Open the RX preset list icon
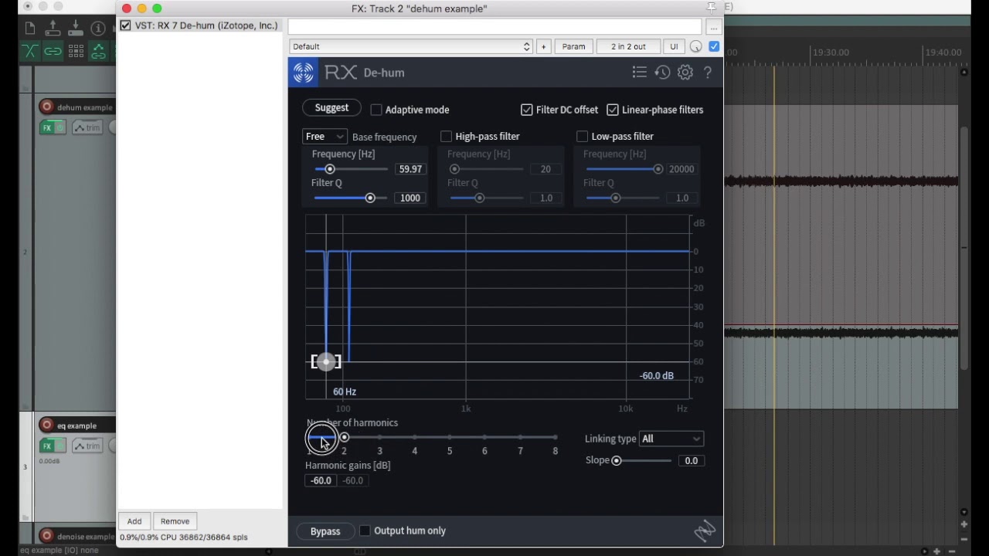This screenshot has height=556, width=989. pos(639,73)
